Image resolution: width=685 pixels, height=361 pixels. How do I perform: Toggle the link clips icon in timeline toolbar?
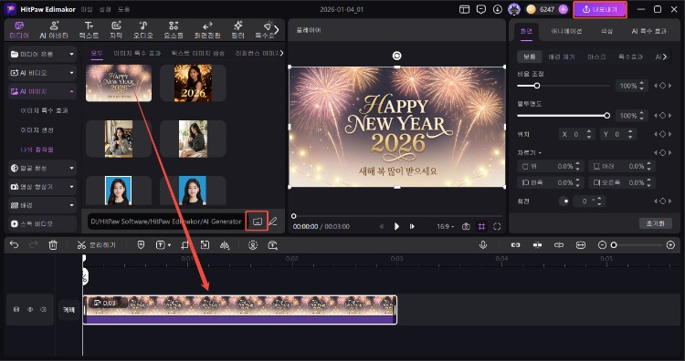click(515, 245)
